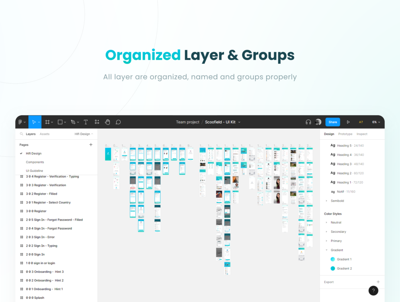Select the Frame tool
Screen dimensions: 400x302
tap(47, 122)
